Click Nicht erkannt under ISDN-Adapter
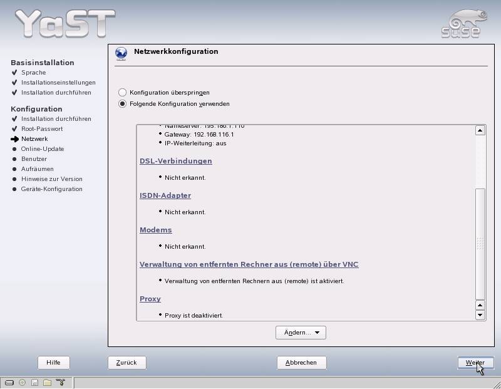 click(x=185, y=212)
